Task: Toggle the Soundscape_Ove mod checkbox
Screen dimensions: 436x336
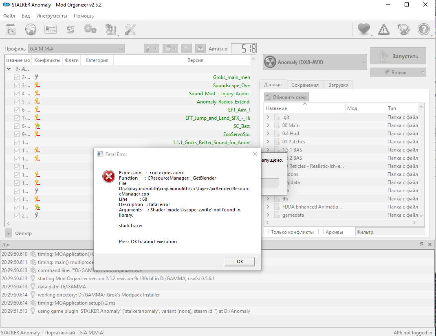Action: 17,85
